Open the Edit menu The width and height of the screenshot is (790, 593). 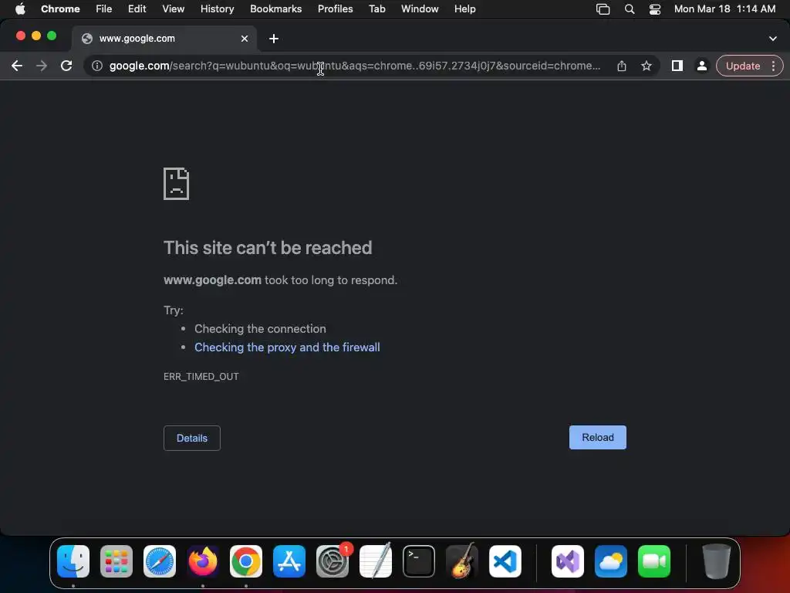pos(137,9)
